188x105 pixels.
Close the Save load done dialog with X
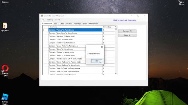pyautogui.click(x=102, y=47)
